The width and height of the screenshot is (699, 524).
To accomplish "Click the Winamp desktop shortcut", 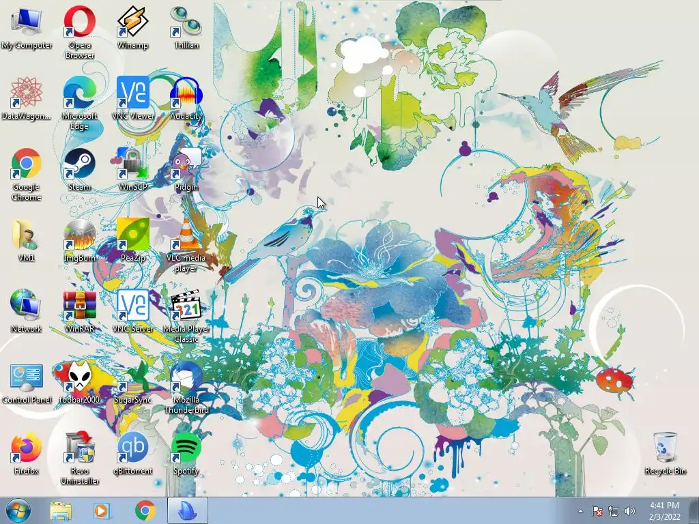I will pyautogui.click(x=132, y=27).
